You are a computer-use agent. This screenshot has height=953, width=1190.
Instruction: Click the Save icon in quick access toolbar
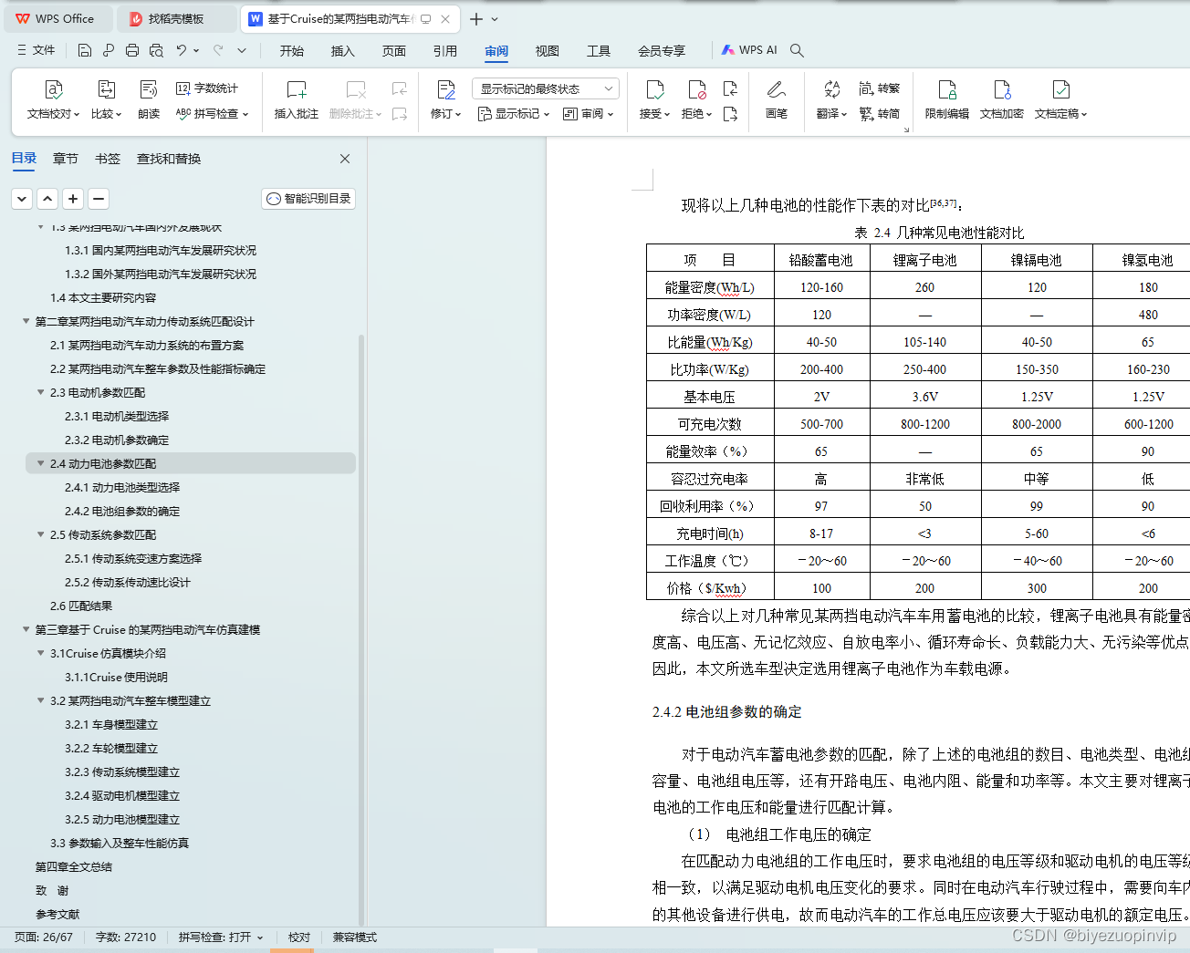pyautogui.click(x=85, y=50)
